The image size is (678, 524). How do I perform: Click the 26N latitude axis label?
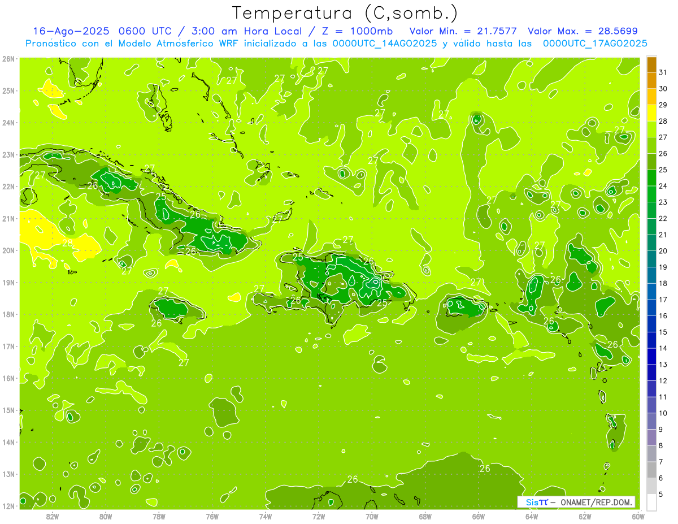[x=8, y=58]
